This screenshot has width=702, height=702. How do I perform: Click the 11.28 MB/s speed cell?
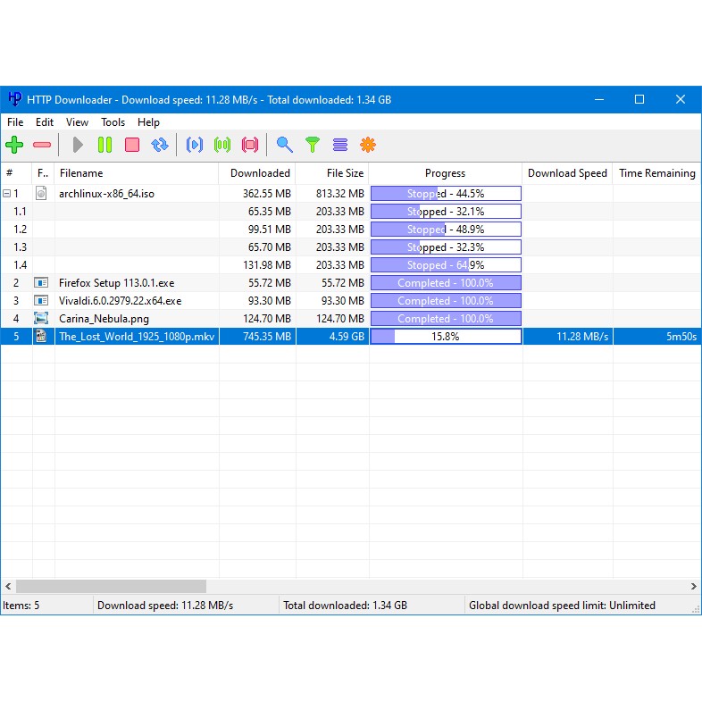pyautogui.click(x=568, y=336)
